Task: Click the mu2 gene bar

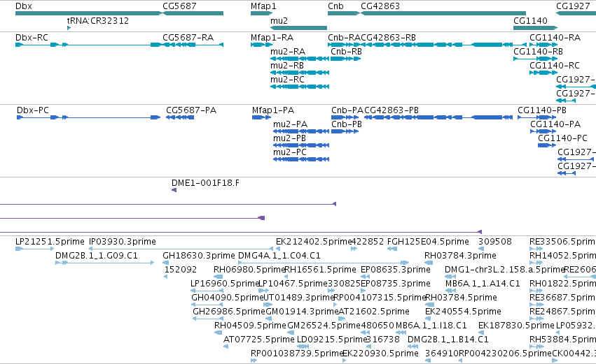Action: (x=299, y=28)
